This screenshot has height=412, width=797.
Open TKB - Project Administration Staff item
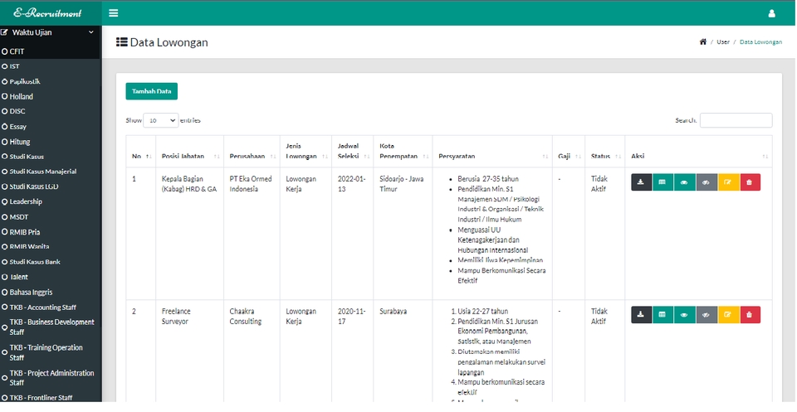point(51,378)
